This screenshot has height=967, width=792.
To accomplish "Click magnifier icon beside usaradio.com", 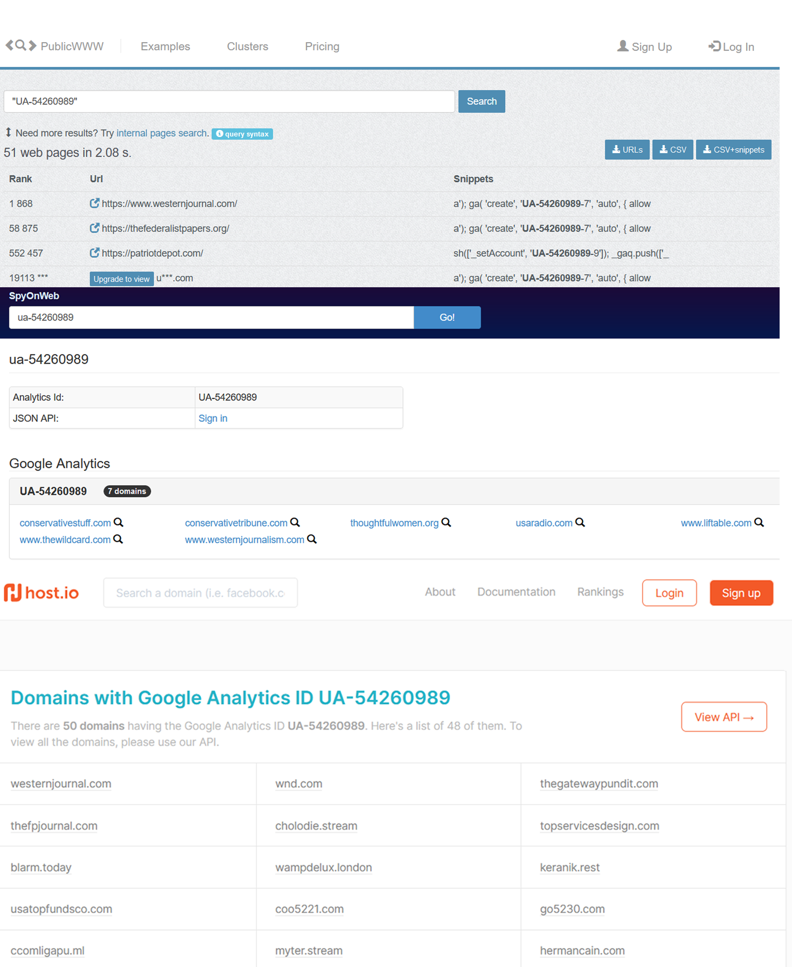I will click(x=580, y=523).
